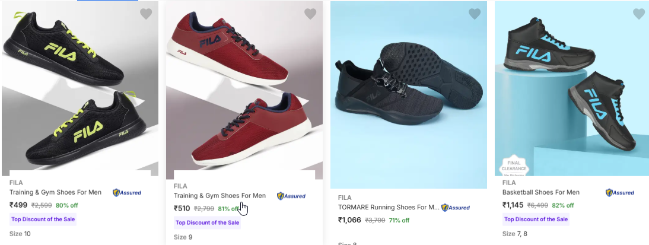Click Top Discount tag under ₹1,145 shoes
The image size is (649, 245).
536,219
